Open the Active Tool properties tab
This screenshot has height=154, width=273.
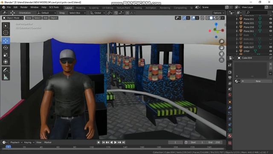click(x=230, y=65)
